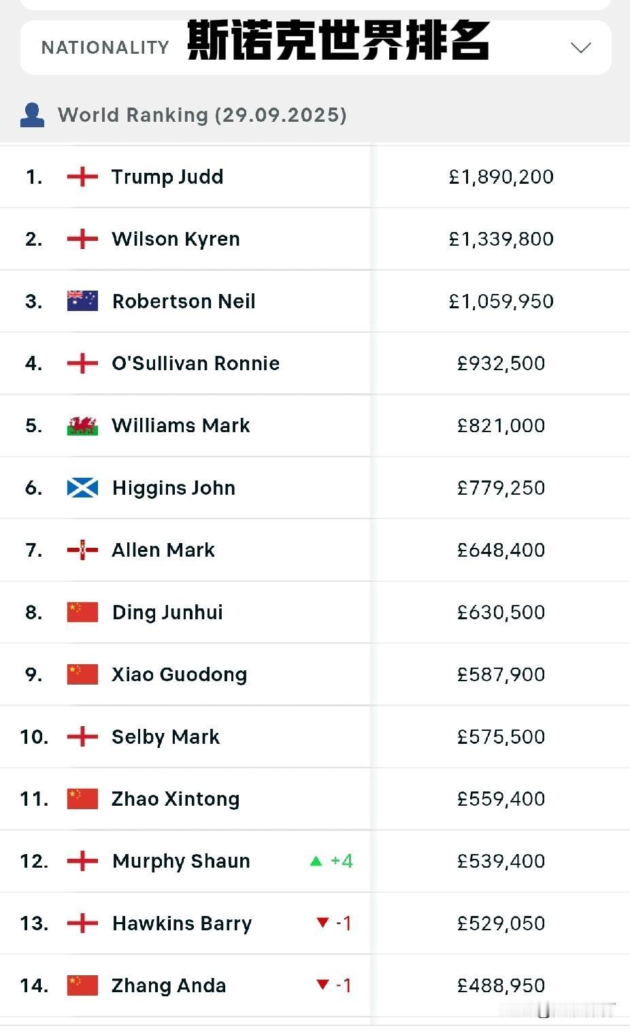630x1031 pixels.
Task: Click Trump Judd's £1,890,200 prize amount
Action: tap(501, 177)
